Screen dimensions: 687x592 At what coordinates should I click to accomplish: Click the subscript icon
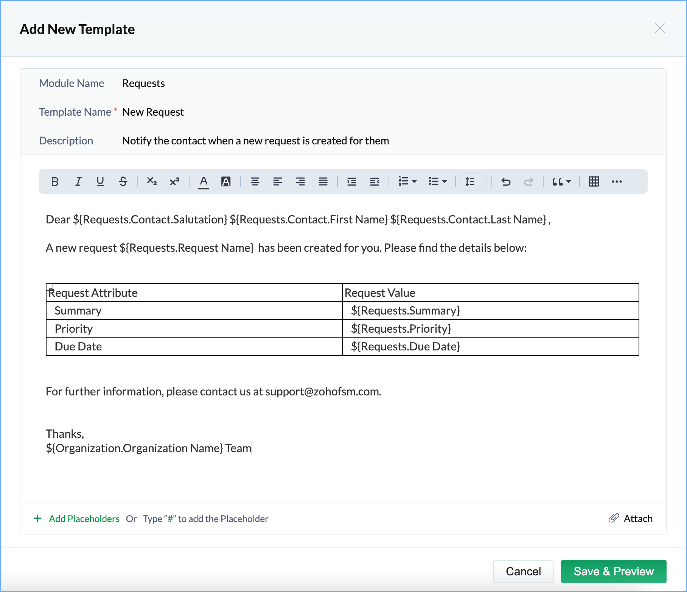click(152, 182)
